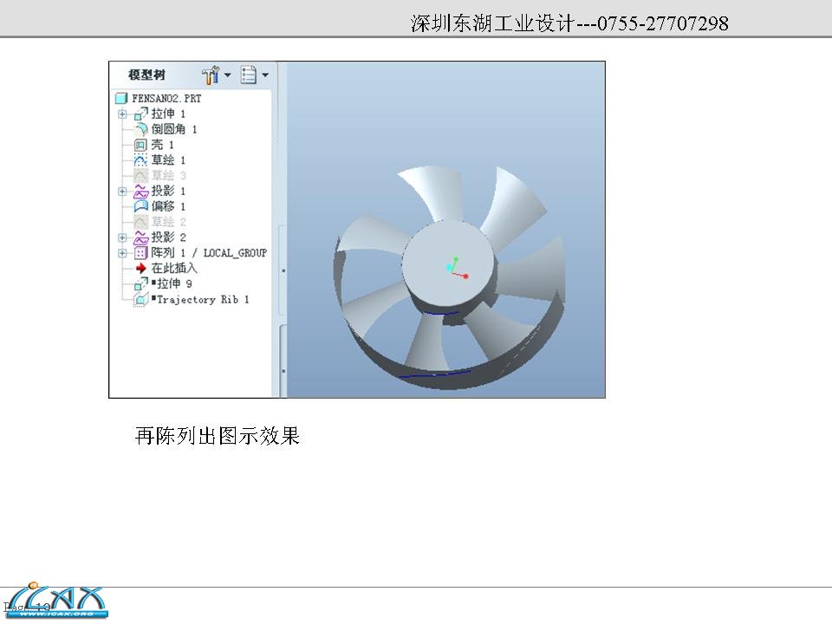Screen dimensions: 832x624
Task: Click the hidden 草绘 3 sketch icon
Action: pyautogui.click(x=140, y=176)
